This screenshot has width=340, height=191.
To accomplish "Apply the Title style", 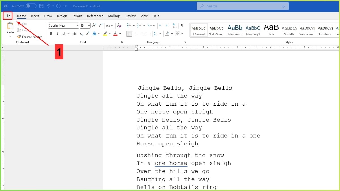I will pos(271,30).
